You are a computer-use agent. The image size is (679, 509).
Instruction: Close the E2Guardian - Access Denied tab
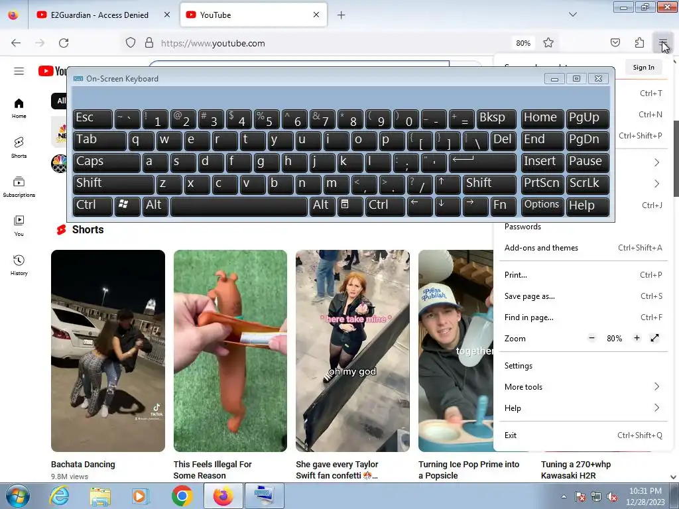[x=167, y=15]
